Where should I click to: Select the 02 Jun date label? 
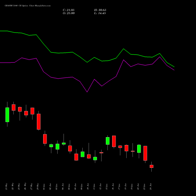click(x=51, y=187)
